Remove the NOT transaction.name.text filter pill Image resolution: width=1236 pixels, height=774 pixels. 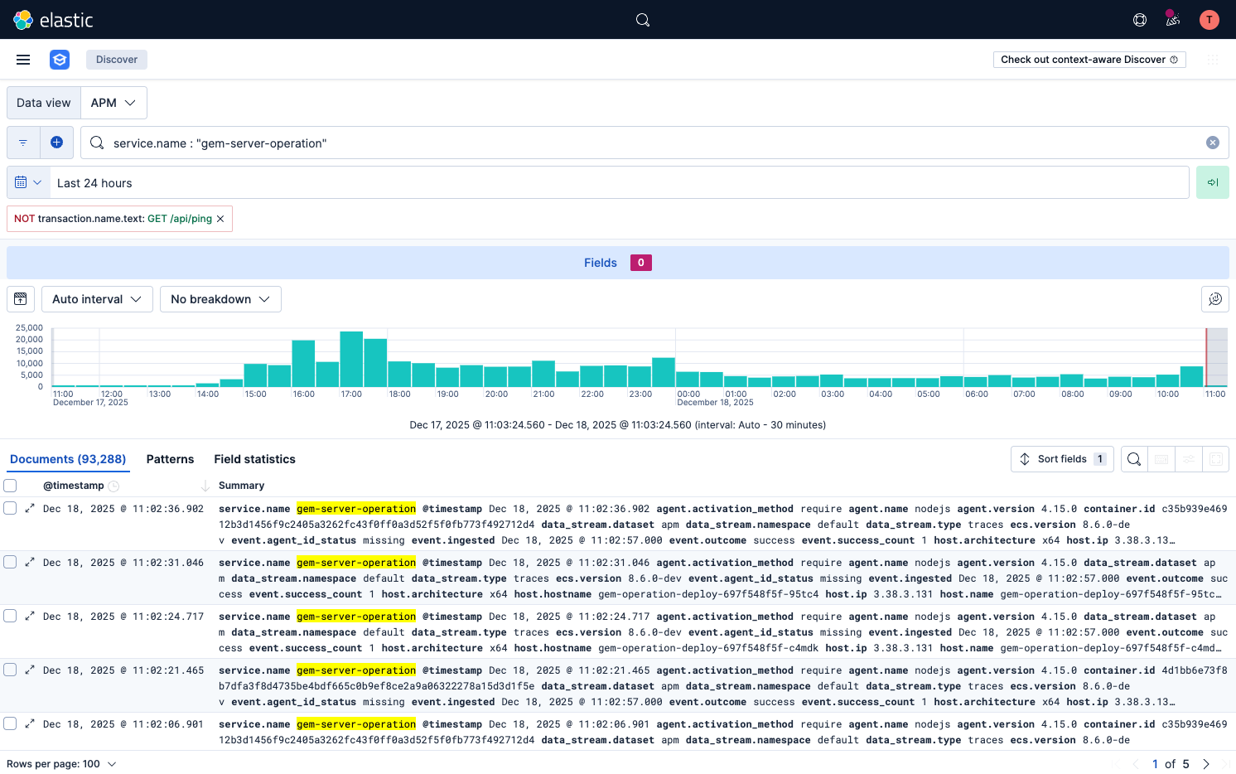(220, 219)
